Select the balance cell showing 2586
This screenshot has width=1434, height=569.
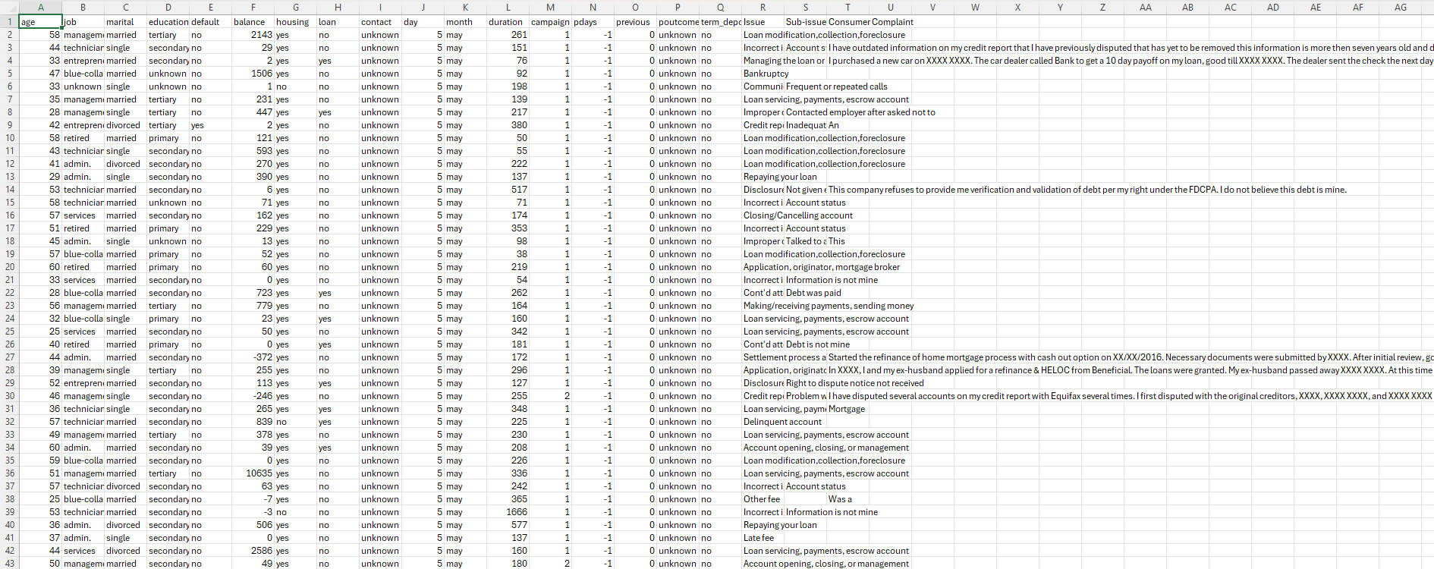click(253, 551)
